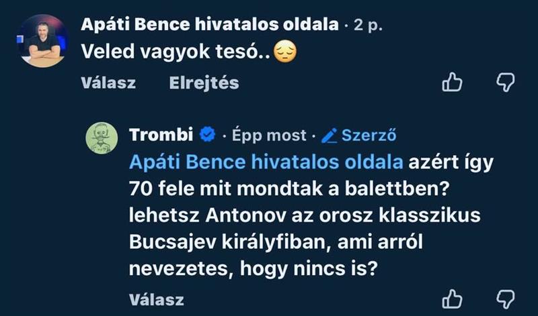Follow the blue mention link in Trombi's reply
The height and width of the screenshot is (316, 538).
(x=267, y=162)
